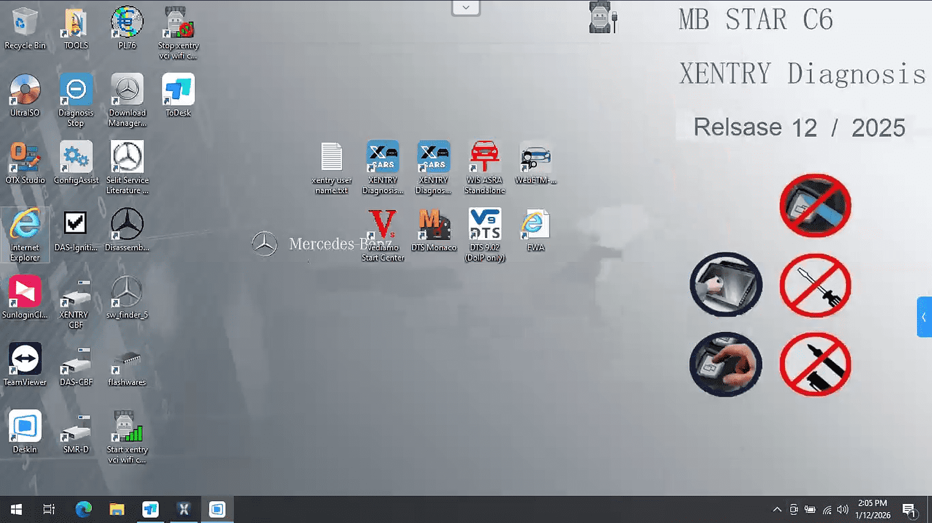Show hidden system tray icons
The image size is (932, 523).
777,510
